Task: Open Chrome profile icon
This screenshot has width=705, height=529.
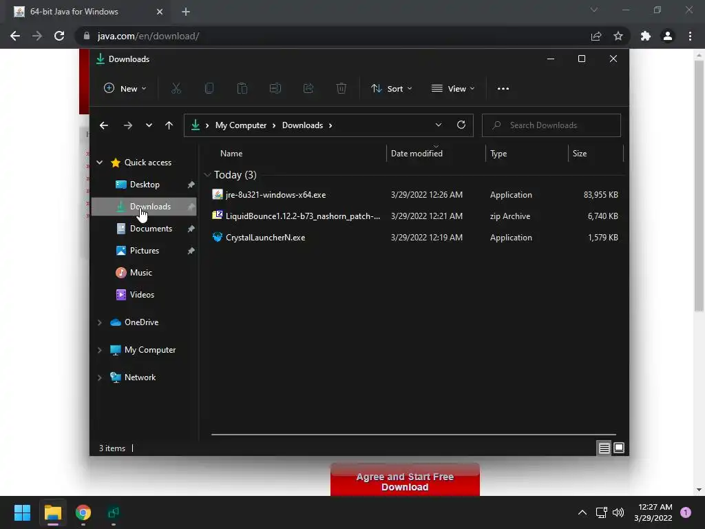Action: (x=668, y=36)
